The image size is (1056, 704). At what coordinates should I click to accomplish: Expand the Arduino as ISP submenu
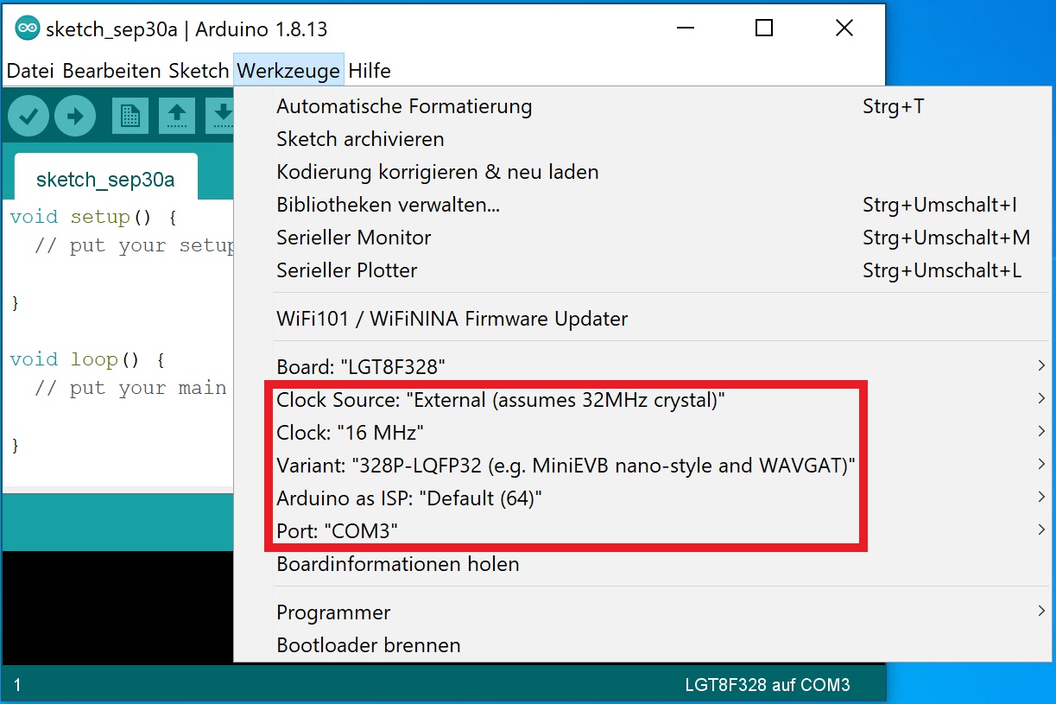pos(643,498)
